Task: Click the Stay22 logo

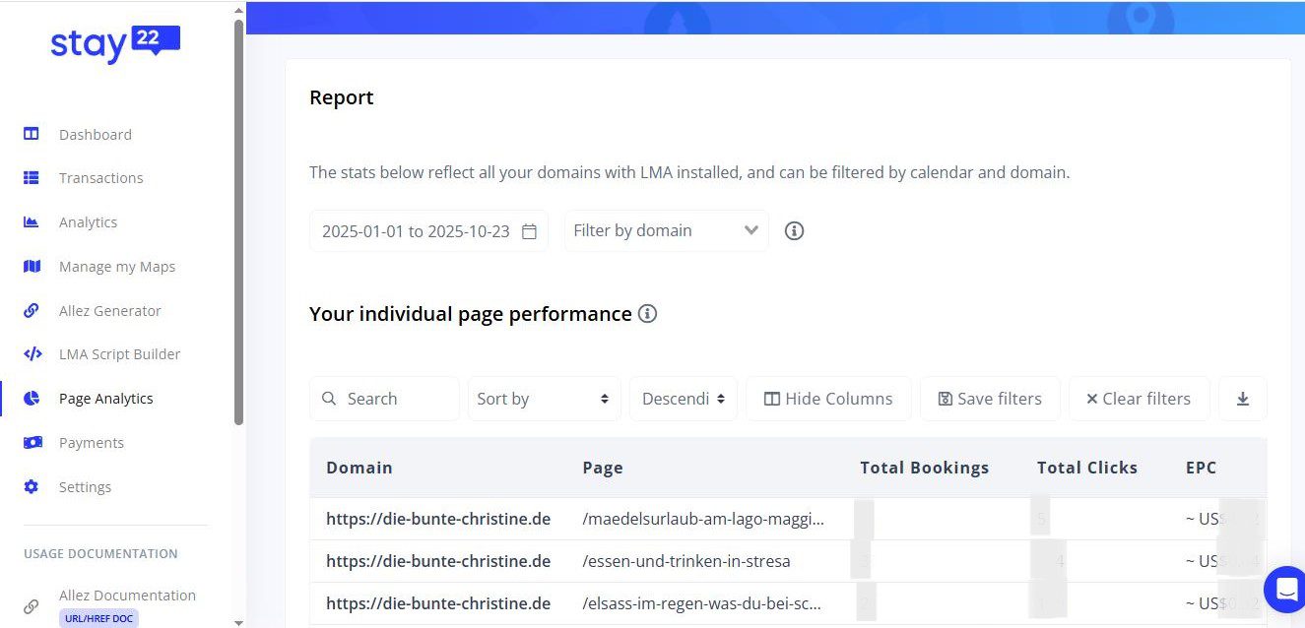Action: click(x=115, y=44)
